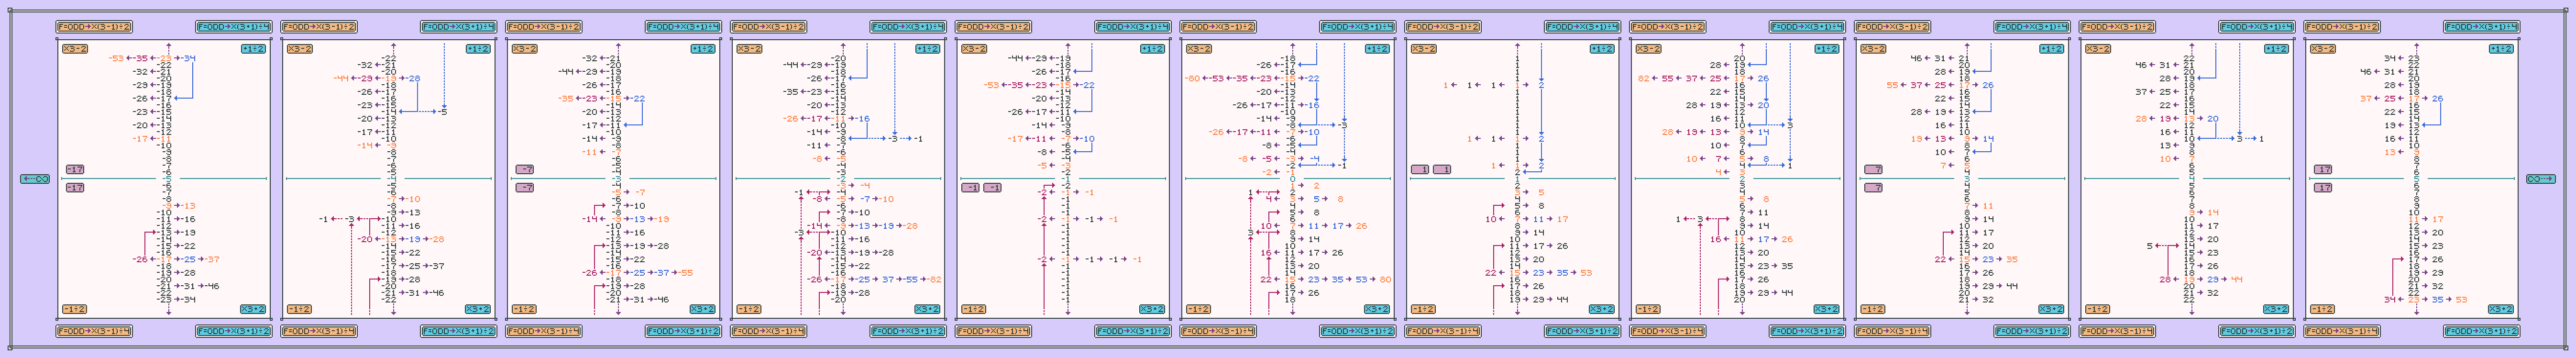Select the lower pink badge labeled 7
The height and width of the screenshot is (358, 2576).
[x=1874, y=188]
